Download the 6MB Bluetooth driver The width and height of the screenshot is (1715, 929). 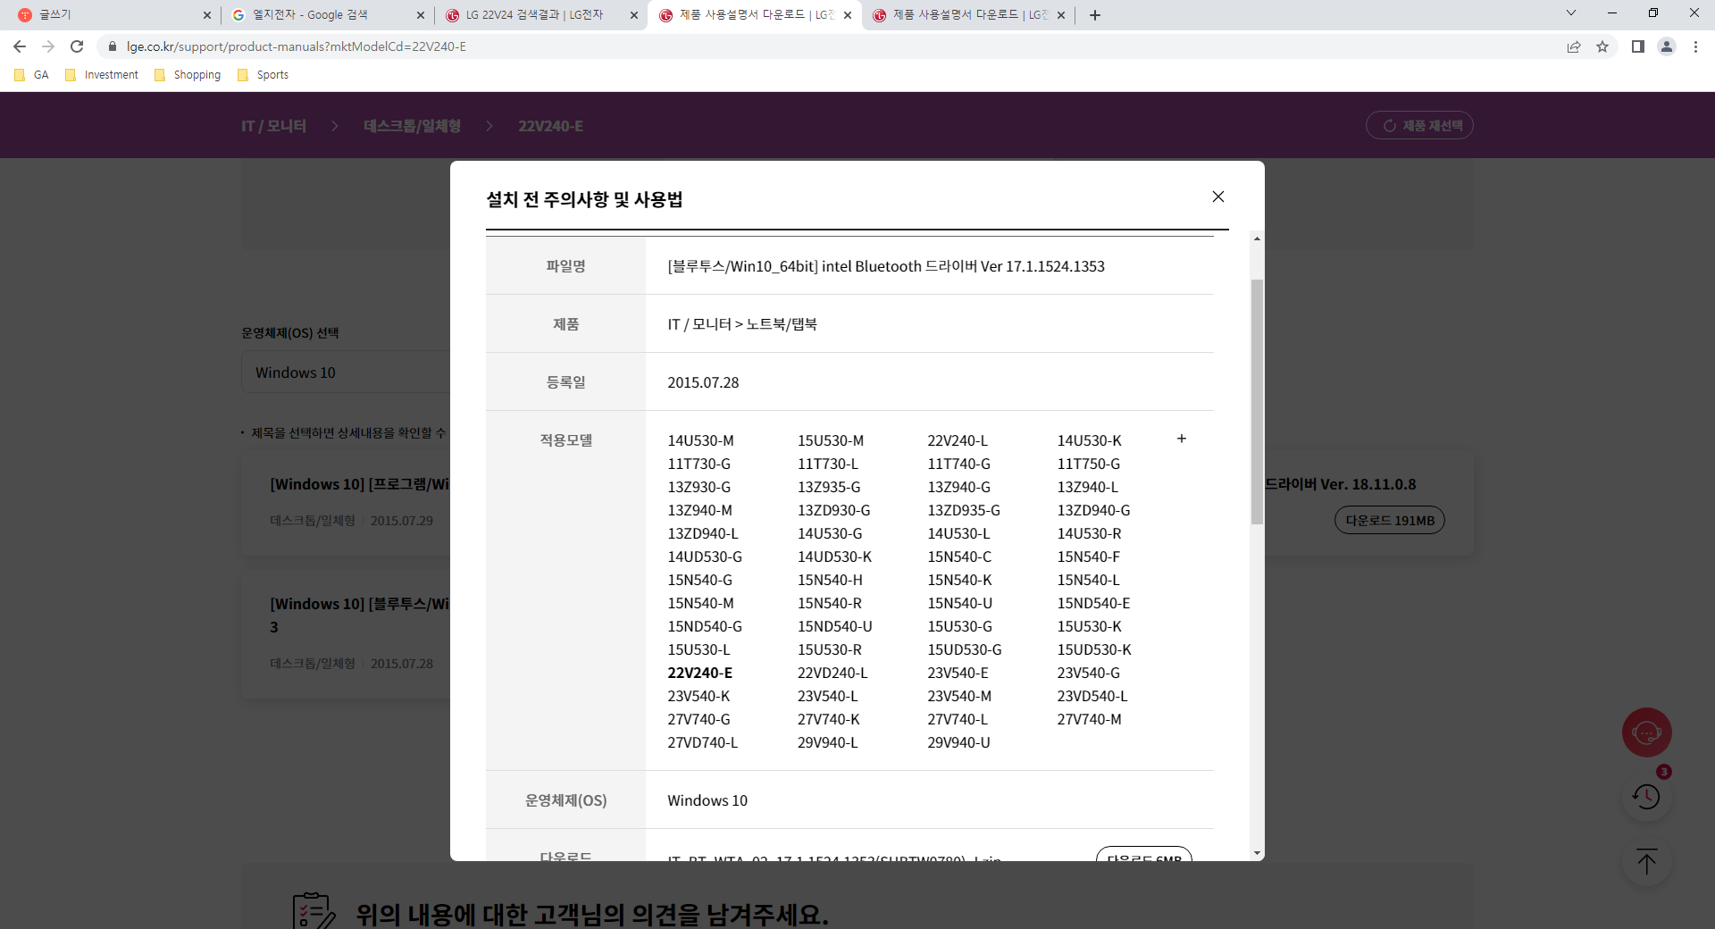tap(1143, 854)
